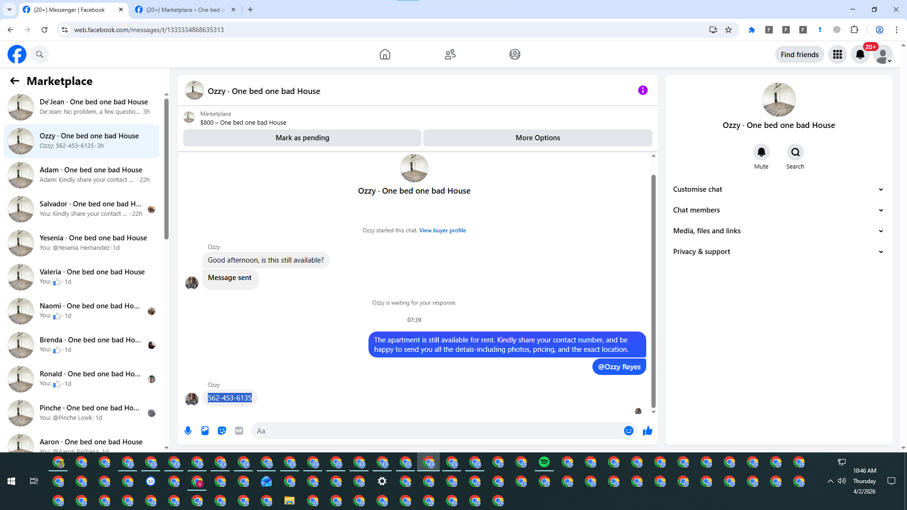
Task: Send a thumbs-up like
Action: click(x=648, y=431)
